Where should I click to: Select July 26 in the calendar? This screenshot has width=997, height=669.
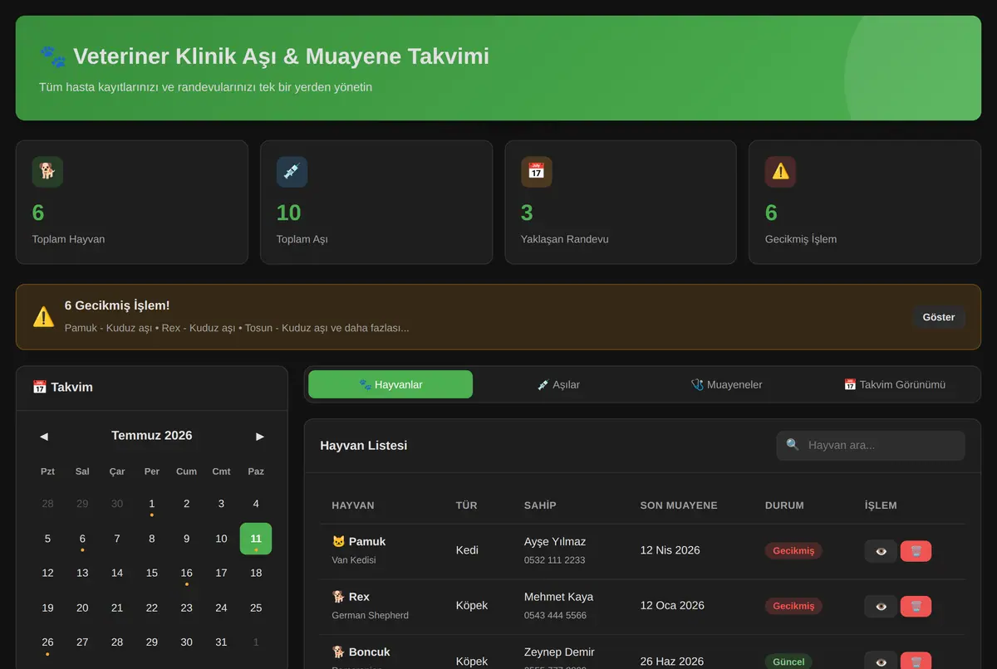(x=47, y=642)
